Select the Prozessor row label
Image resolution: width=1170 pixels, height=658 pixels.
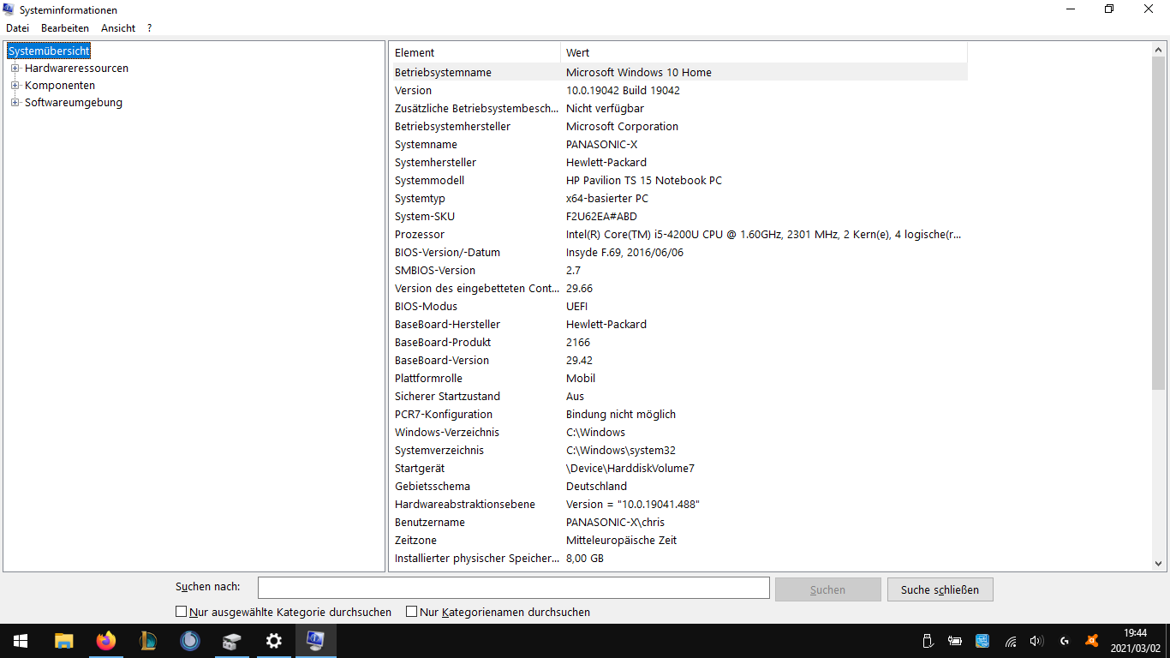point(420,235)
